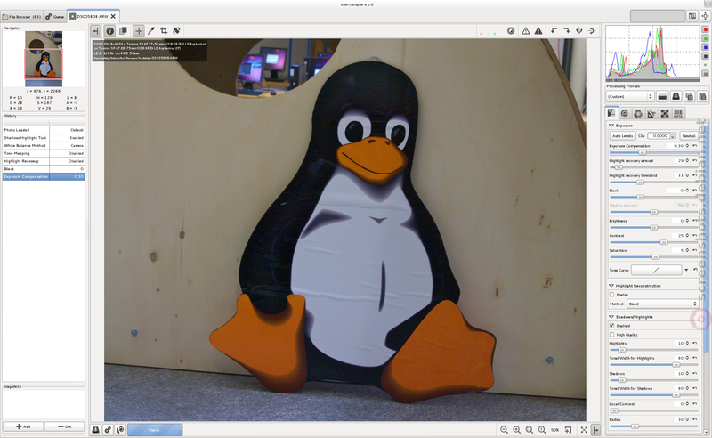This screenshot has height=438, width=712.
Task: Toggle red histogram channel
Action: pyautogui.click(x=706, y=29)
